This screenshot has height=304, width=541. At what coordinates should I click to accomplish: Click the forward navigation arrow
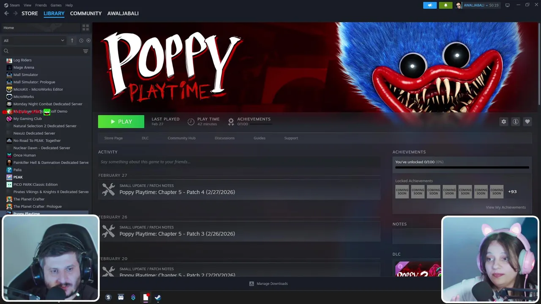[x=15, y=14]
